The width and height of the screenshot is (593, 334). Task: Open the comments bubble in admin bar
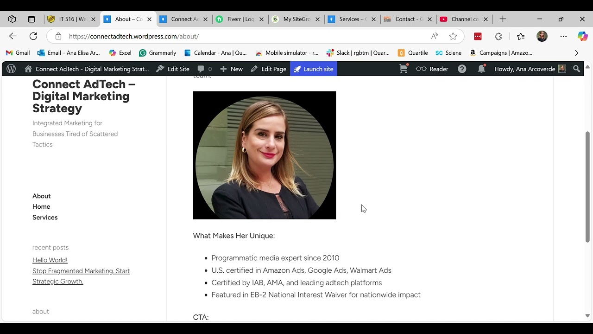point(204,69)
